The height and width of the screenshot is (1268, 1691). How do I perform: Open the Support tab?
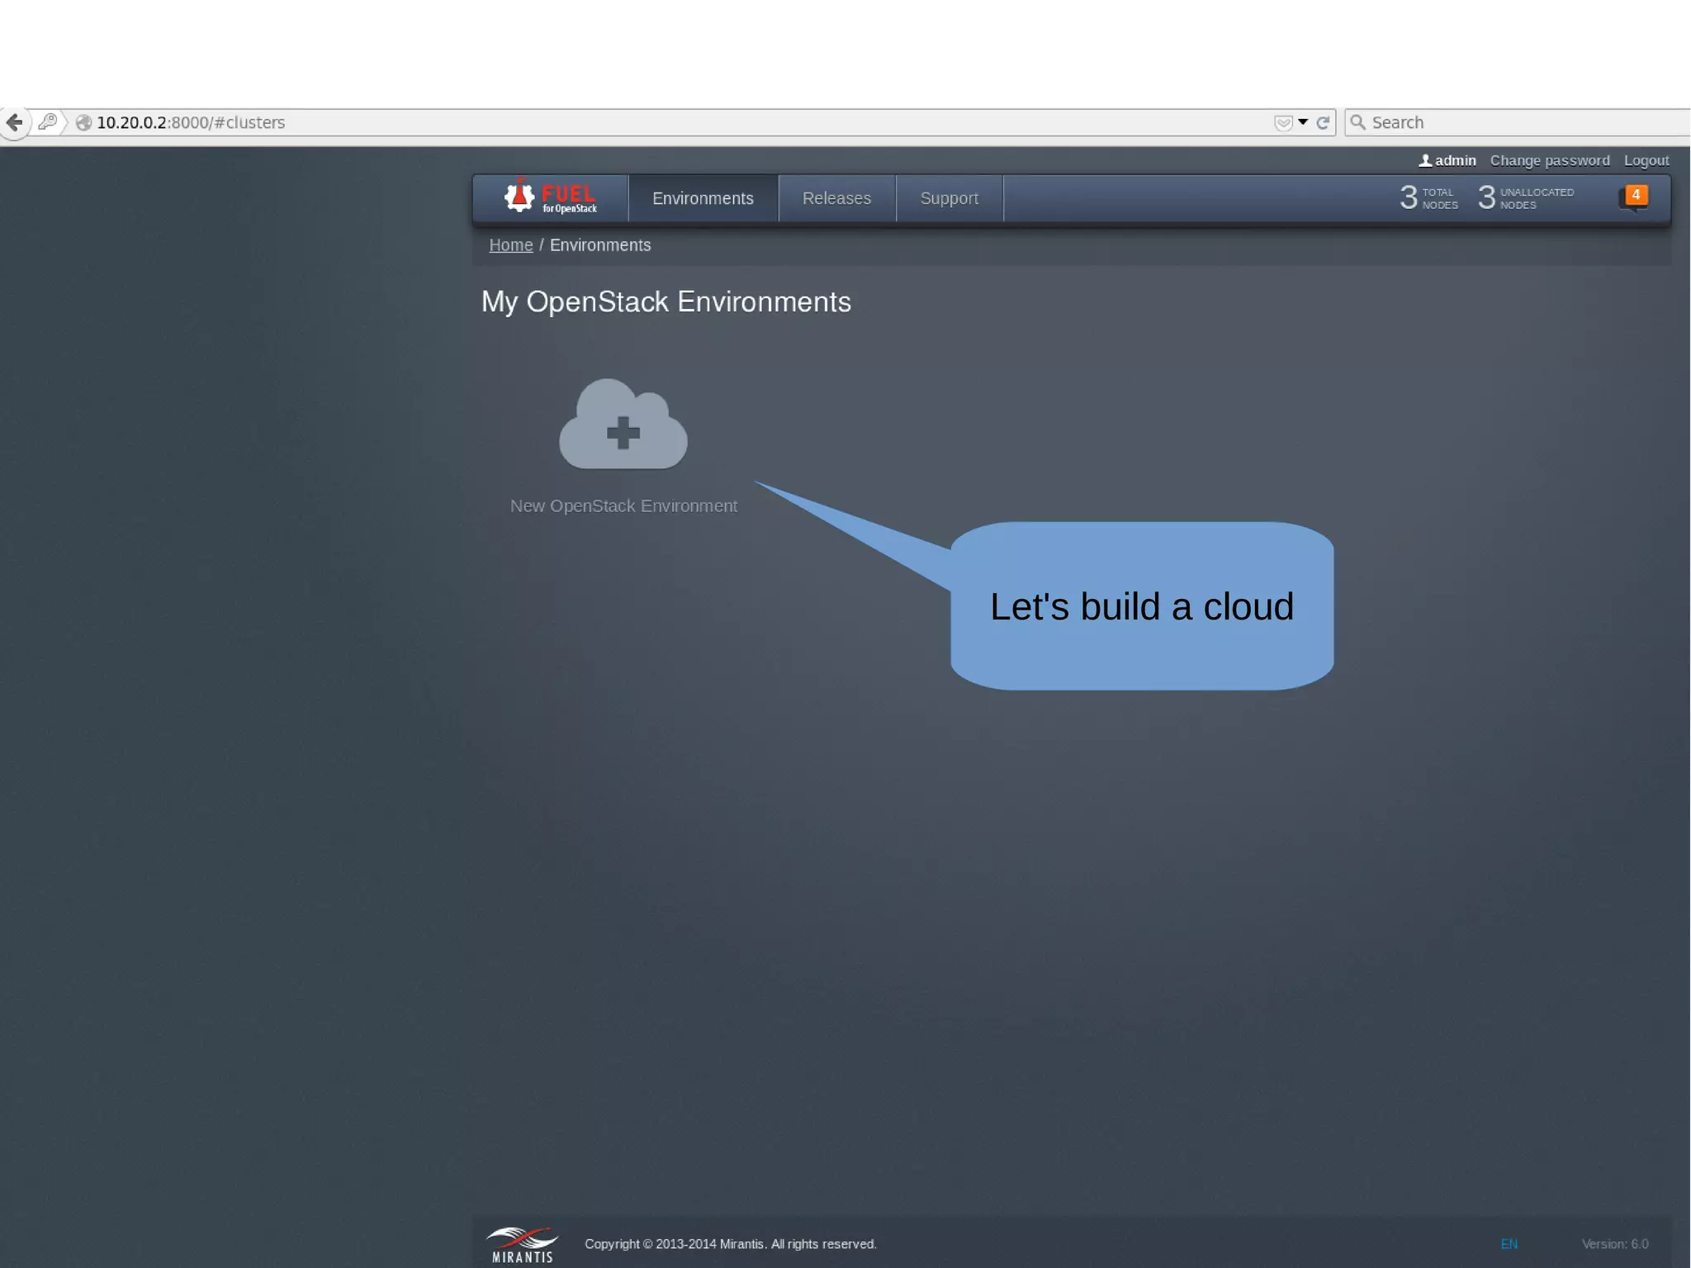[x=949, y=198]
